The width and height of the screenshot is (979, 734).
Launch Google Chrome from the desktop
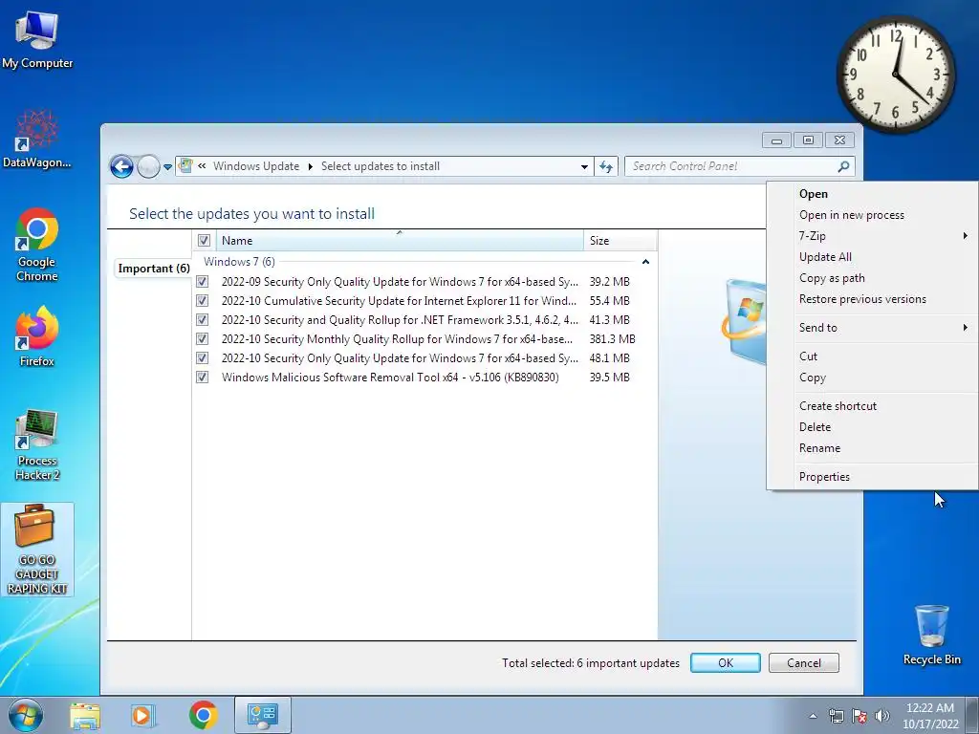[37, 245]
